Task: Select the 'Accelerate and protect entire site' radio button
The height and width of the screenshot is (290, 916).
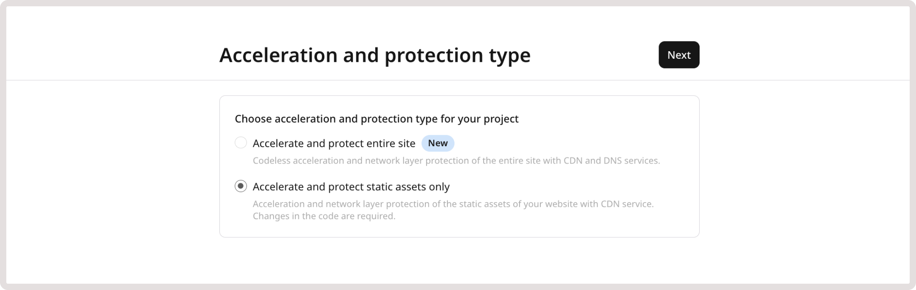Action: click(x=241, y=143)
